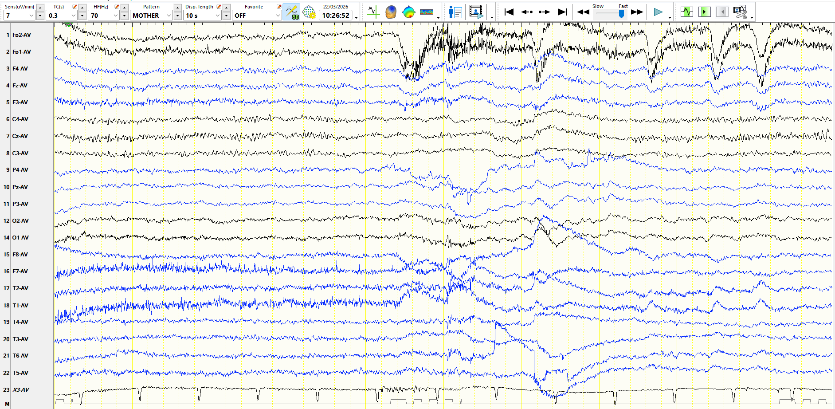Select the P4-AV channel label

coord(20,170)
